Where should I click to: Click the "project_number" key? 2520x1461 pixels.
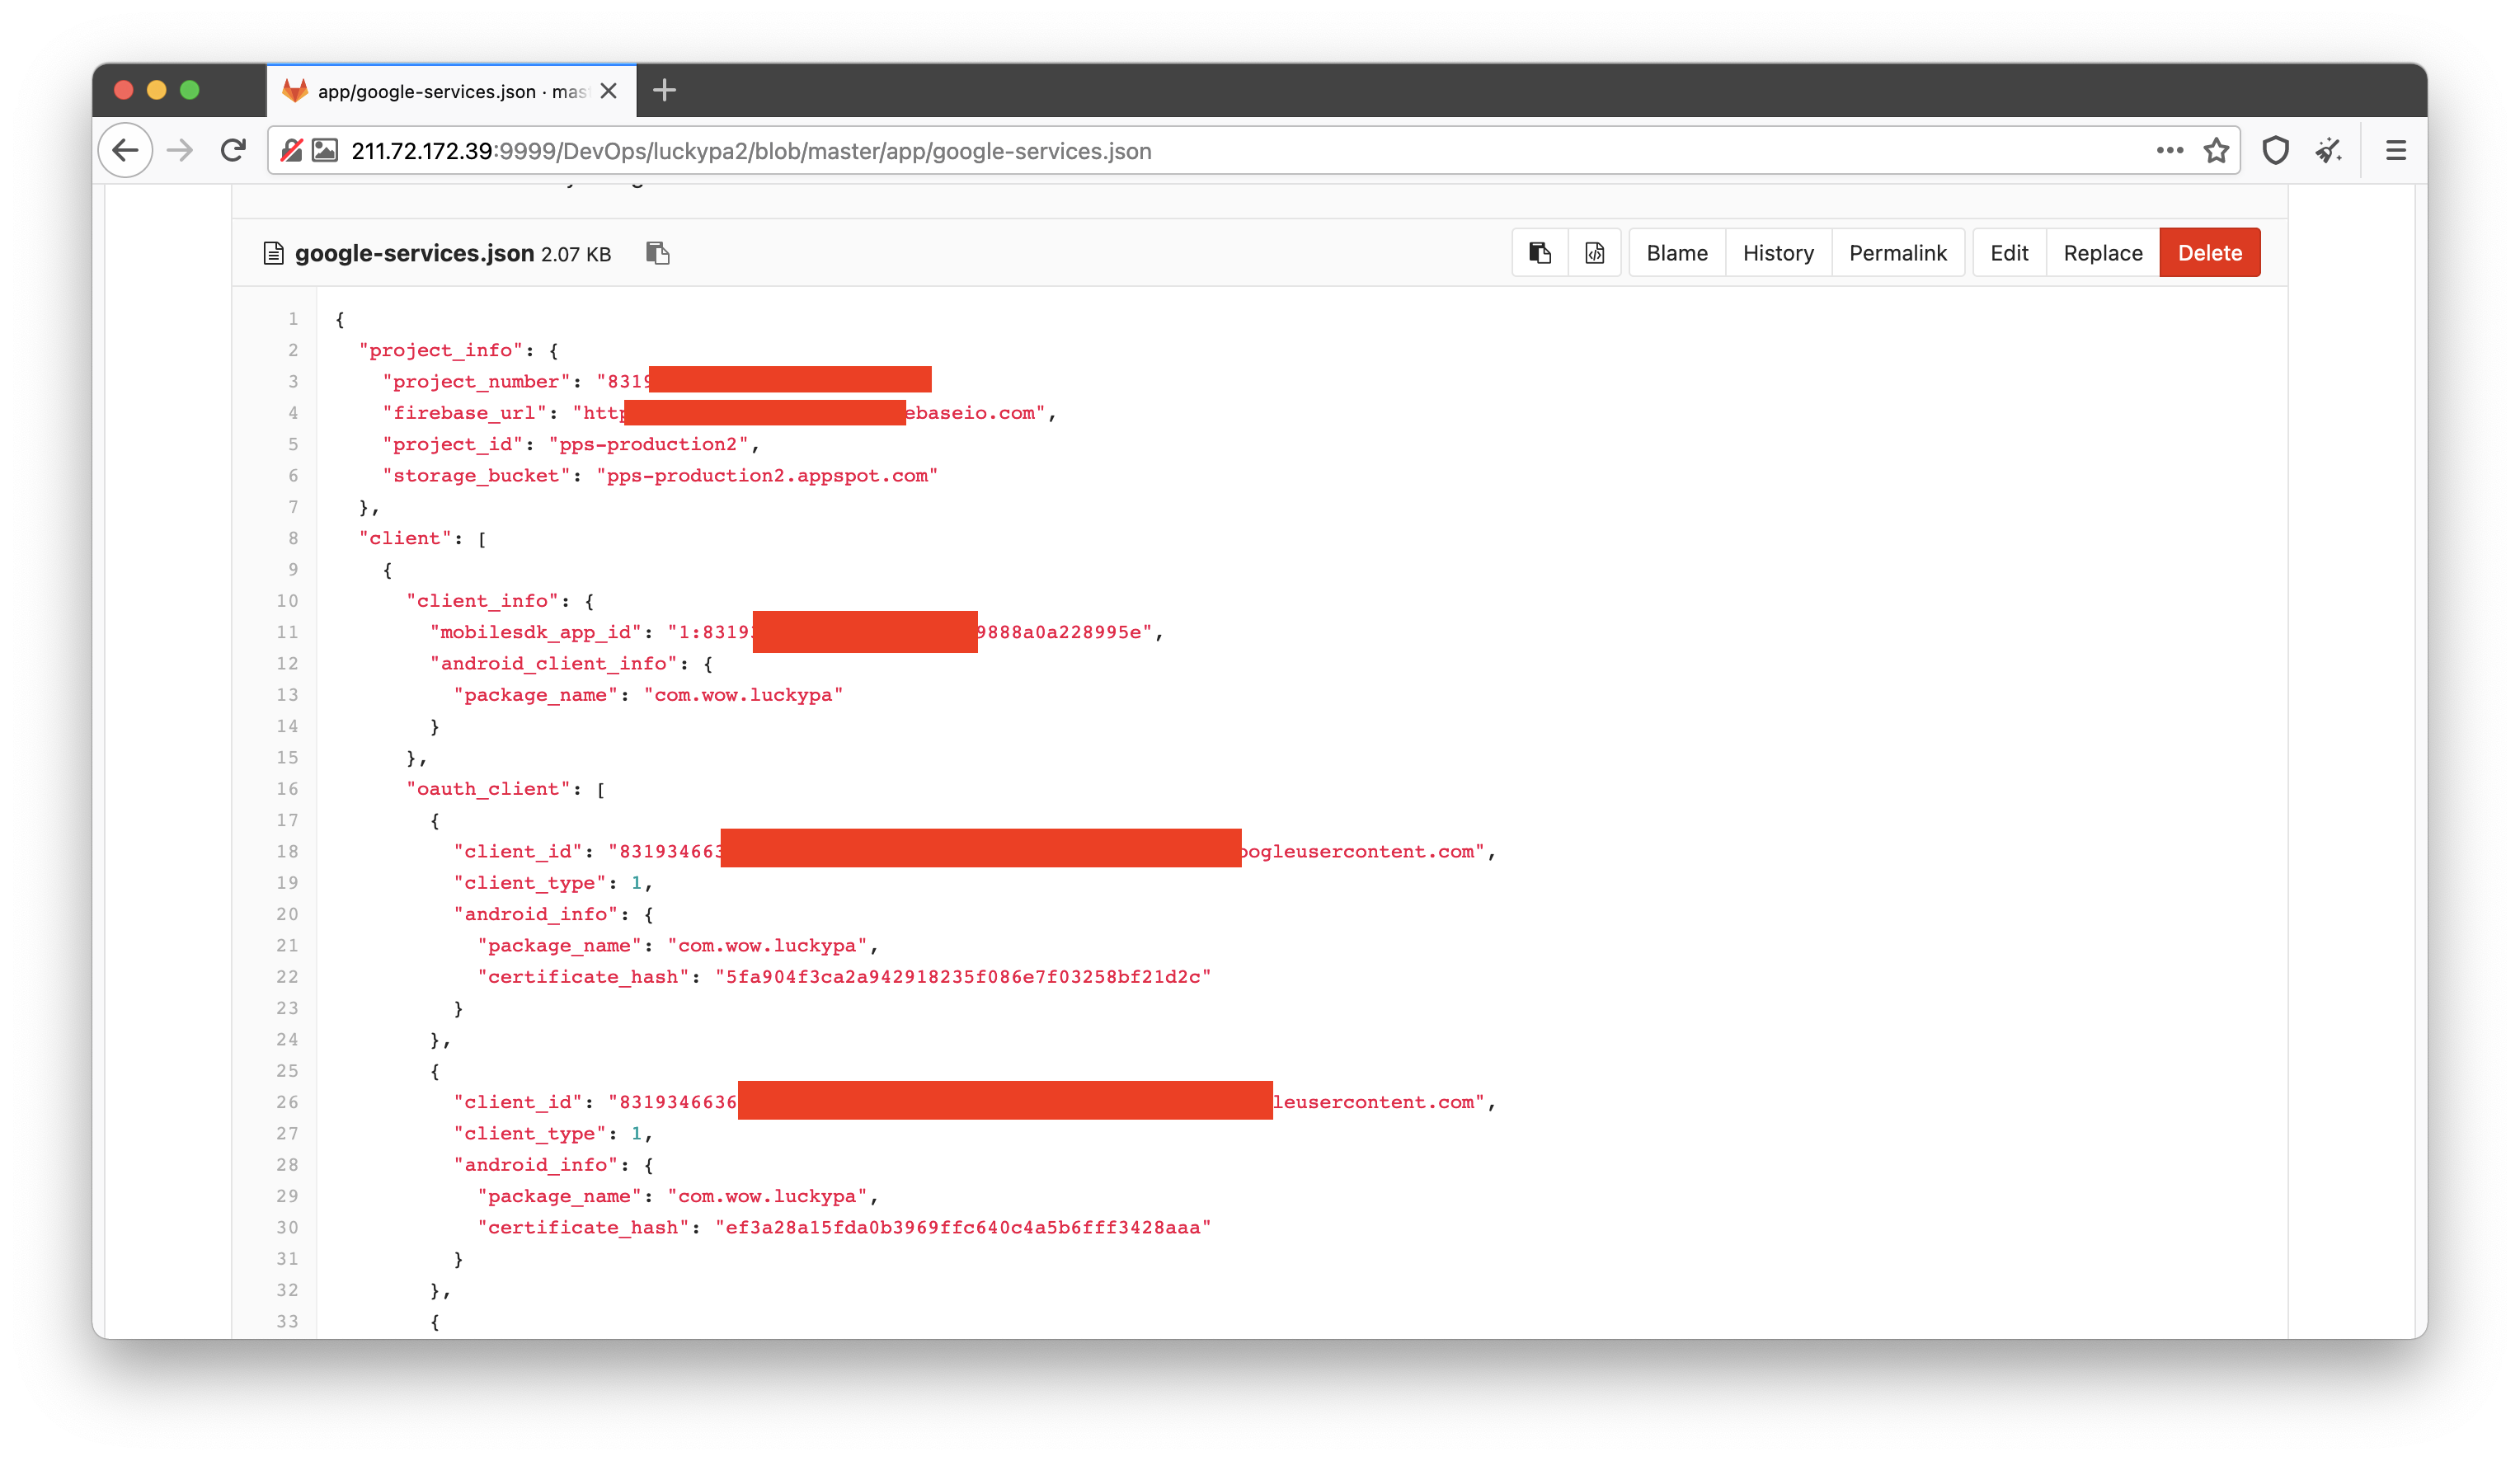(477, 382)
